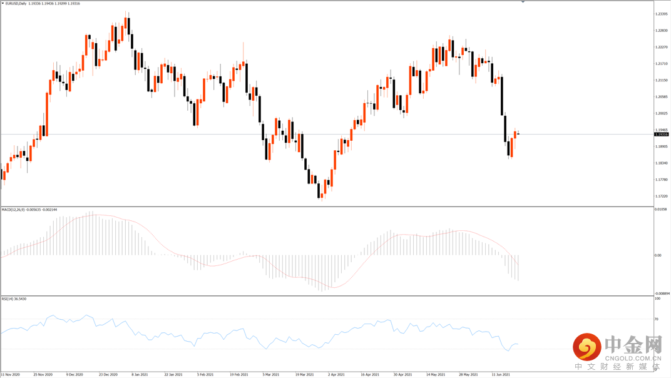Click the 25 Nov 2020 date label
Screen dimensions: 671x378
point(43,375)
